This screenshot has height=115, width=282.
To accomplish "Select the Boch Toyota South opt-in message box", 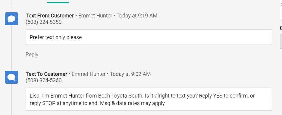I will pos(149,99).
